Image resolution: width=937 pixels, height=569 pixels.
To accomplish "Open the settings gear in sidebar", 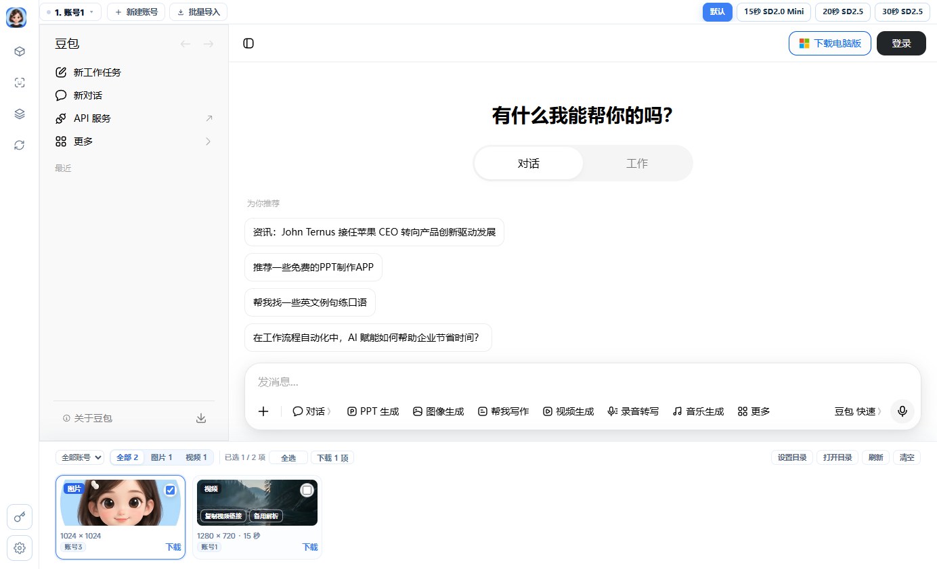I will (20, 548).
